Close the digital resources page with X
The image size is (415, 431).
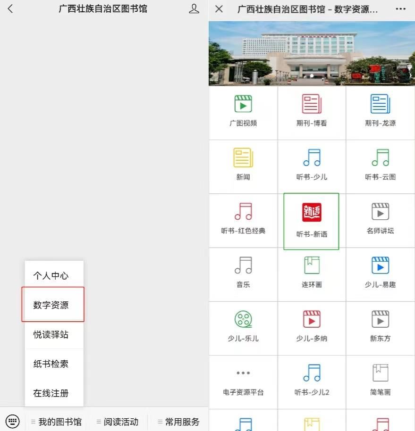(x=219, y=9)
